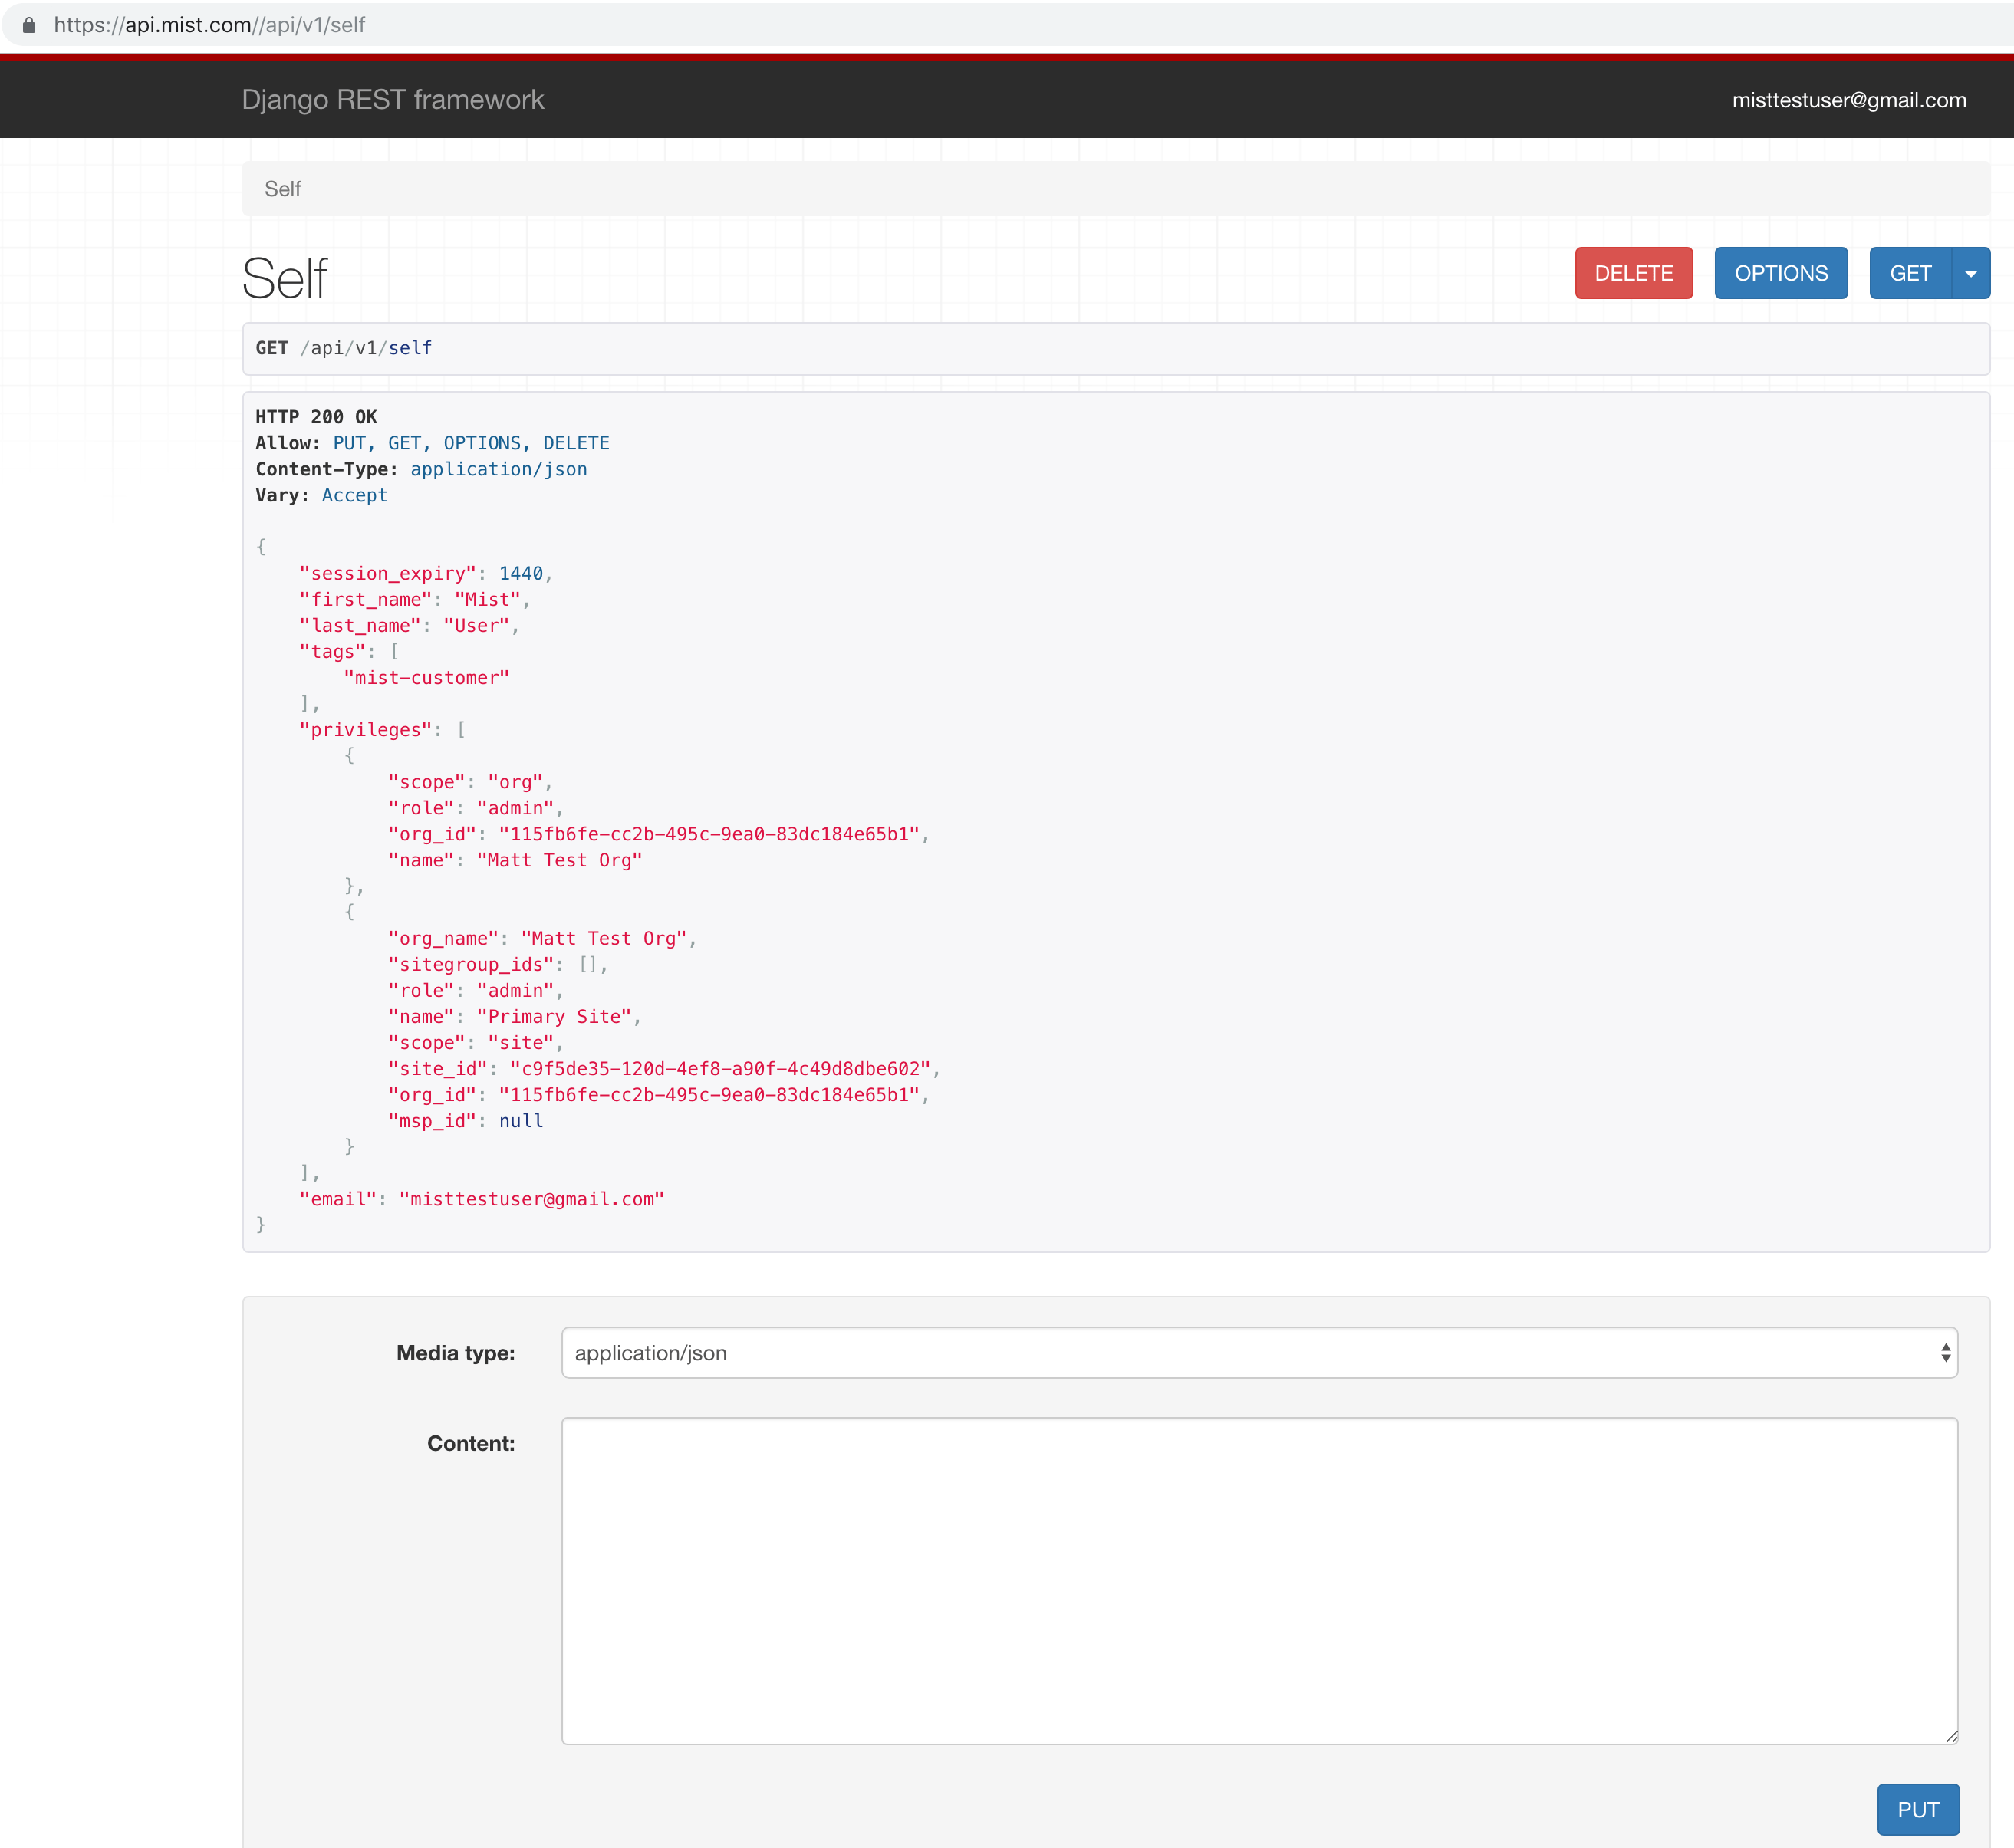Image resolution: width=2014 pixels, height=1848 pixels.
Task: Click the HTTP 200 OK status line
Action: (x=316, y=417)
